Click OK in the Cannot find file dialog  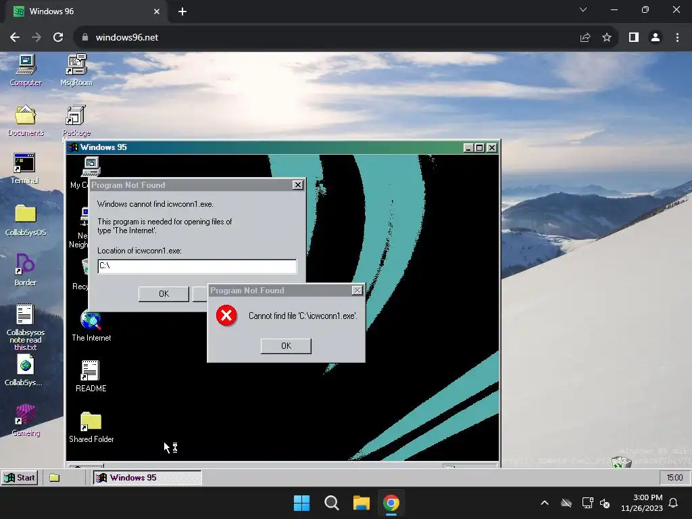(x=286, y=346)
